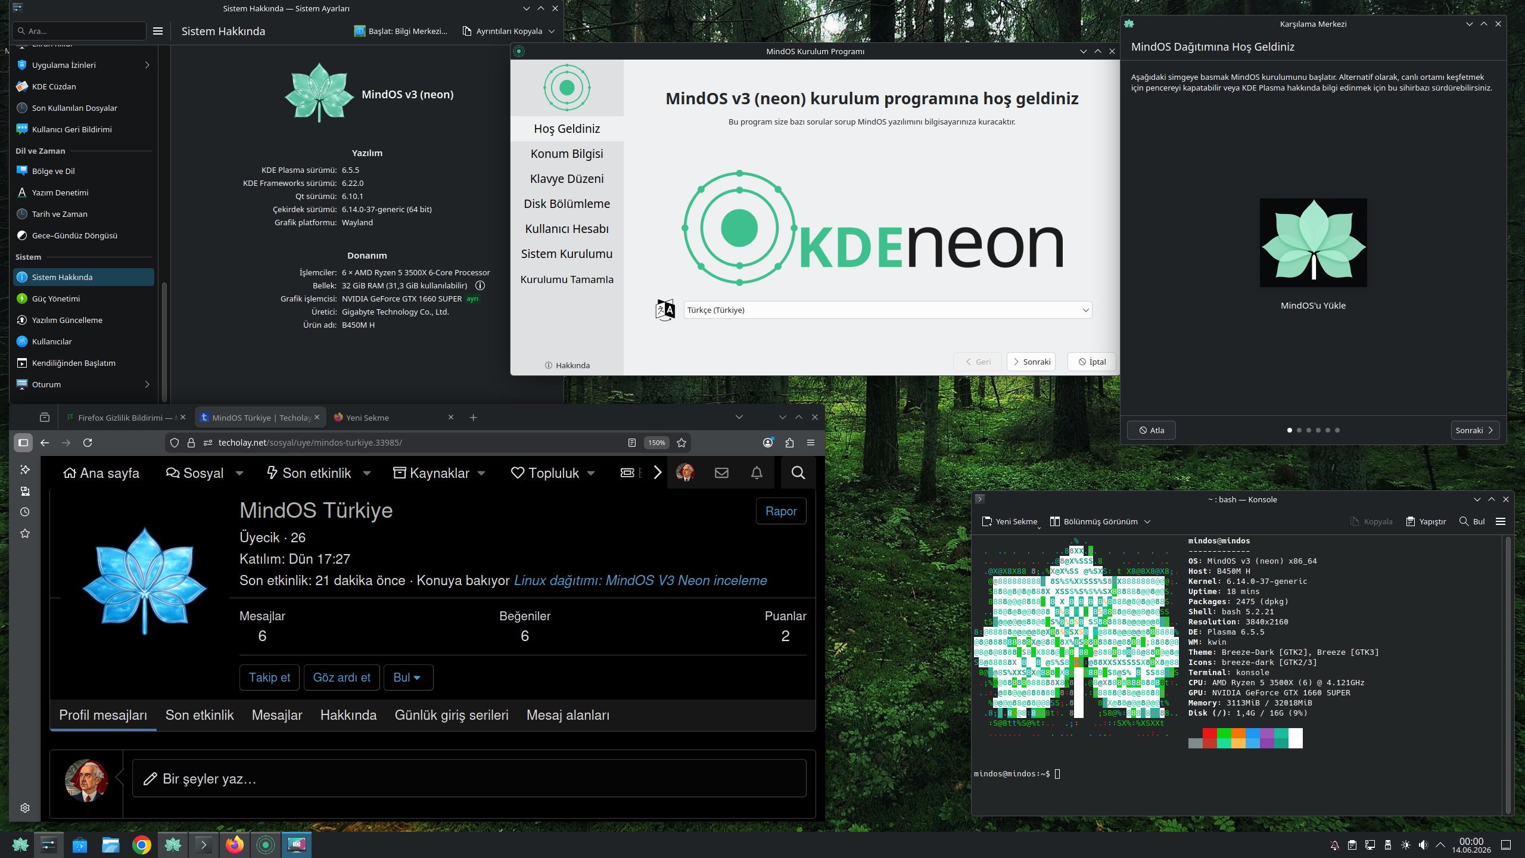Open the forum notifications bell
1525x858 pixels.
pyautogui.click(x=757, y=473)
